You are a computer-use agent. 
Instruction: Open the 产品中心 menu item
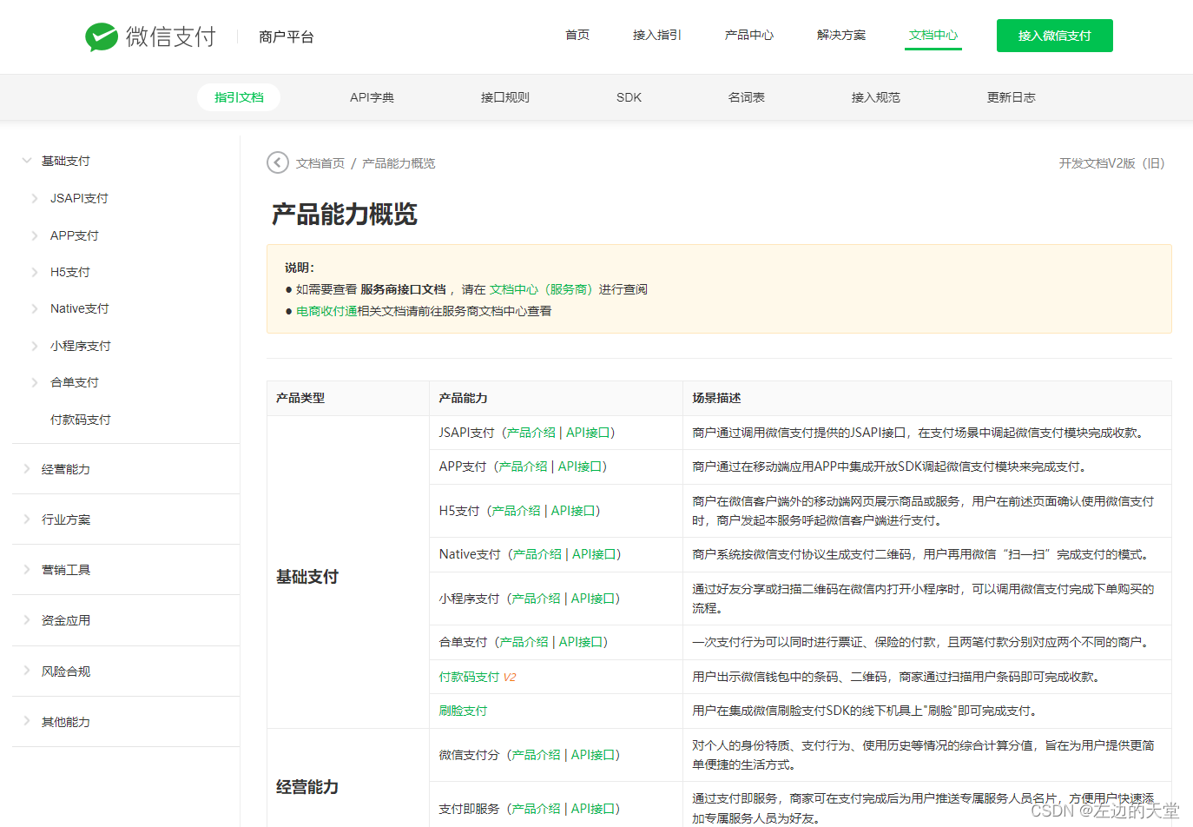748,35
